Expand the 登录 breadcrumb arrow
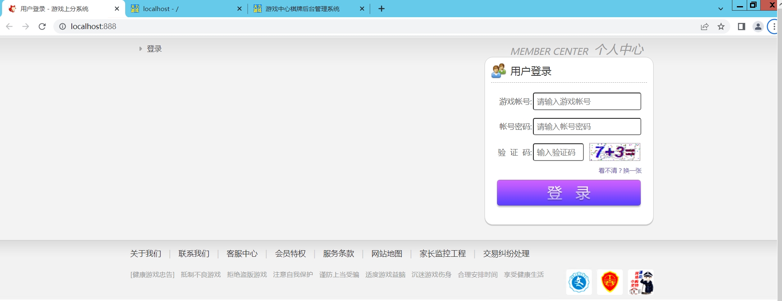Screen dimensions: 782x301 tap(140, 49)
